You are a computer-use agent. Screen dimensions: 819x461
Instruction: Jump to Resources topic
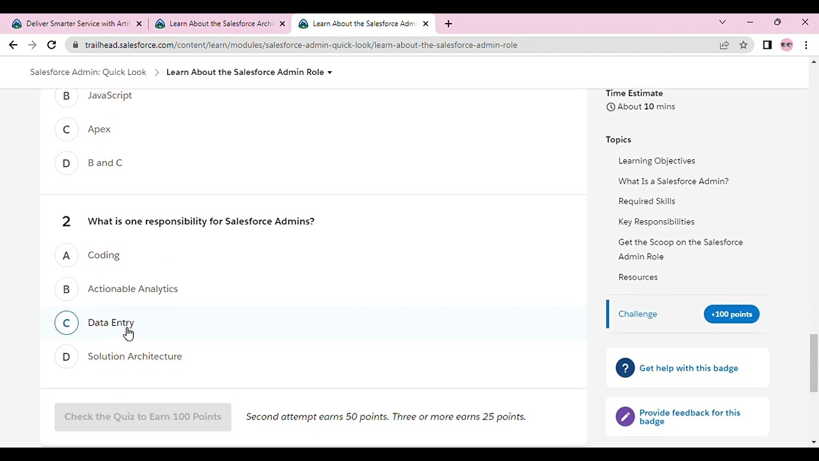click(x=638, y=277)
